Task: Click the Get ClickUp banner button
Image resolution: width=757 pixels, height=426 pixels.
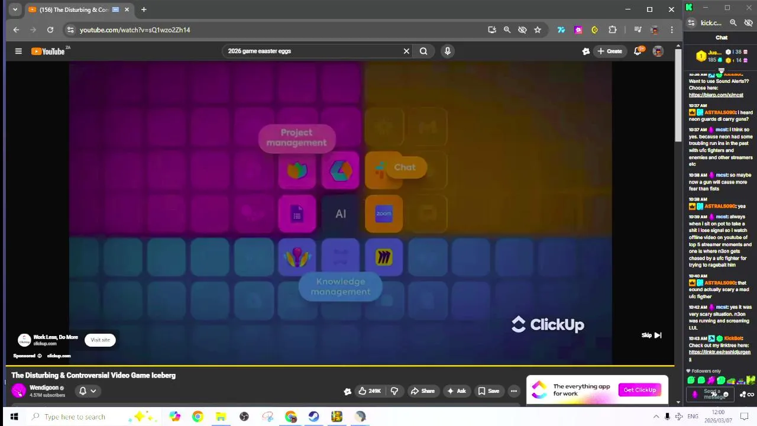Action: tap(639, 390)
